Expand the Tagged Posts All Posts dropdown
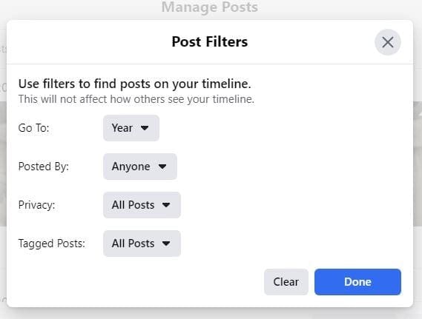This screenshot has height=319, width=422. coord(142,244)
